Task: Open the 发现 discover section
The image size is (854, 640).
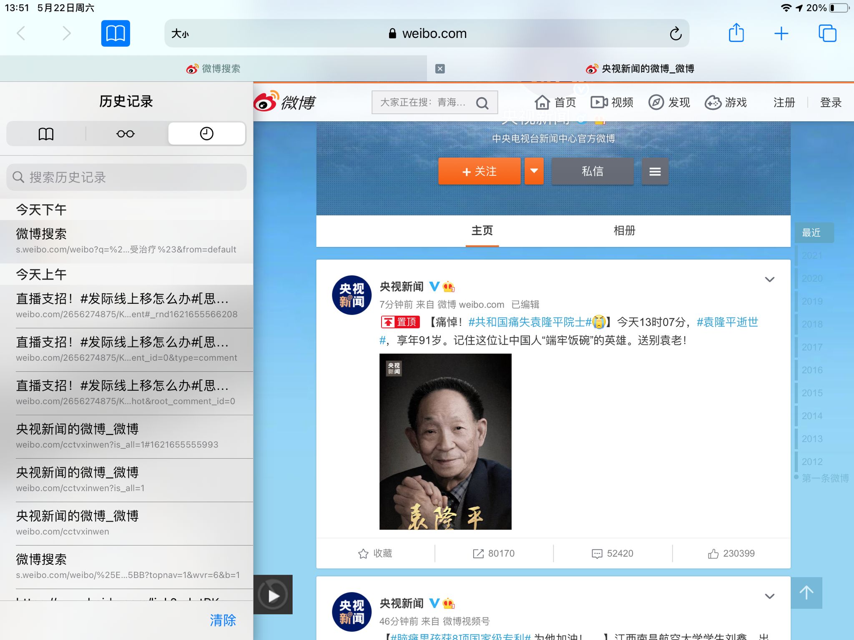Action: pos(669,102)
